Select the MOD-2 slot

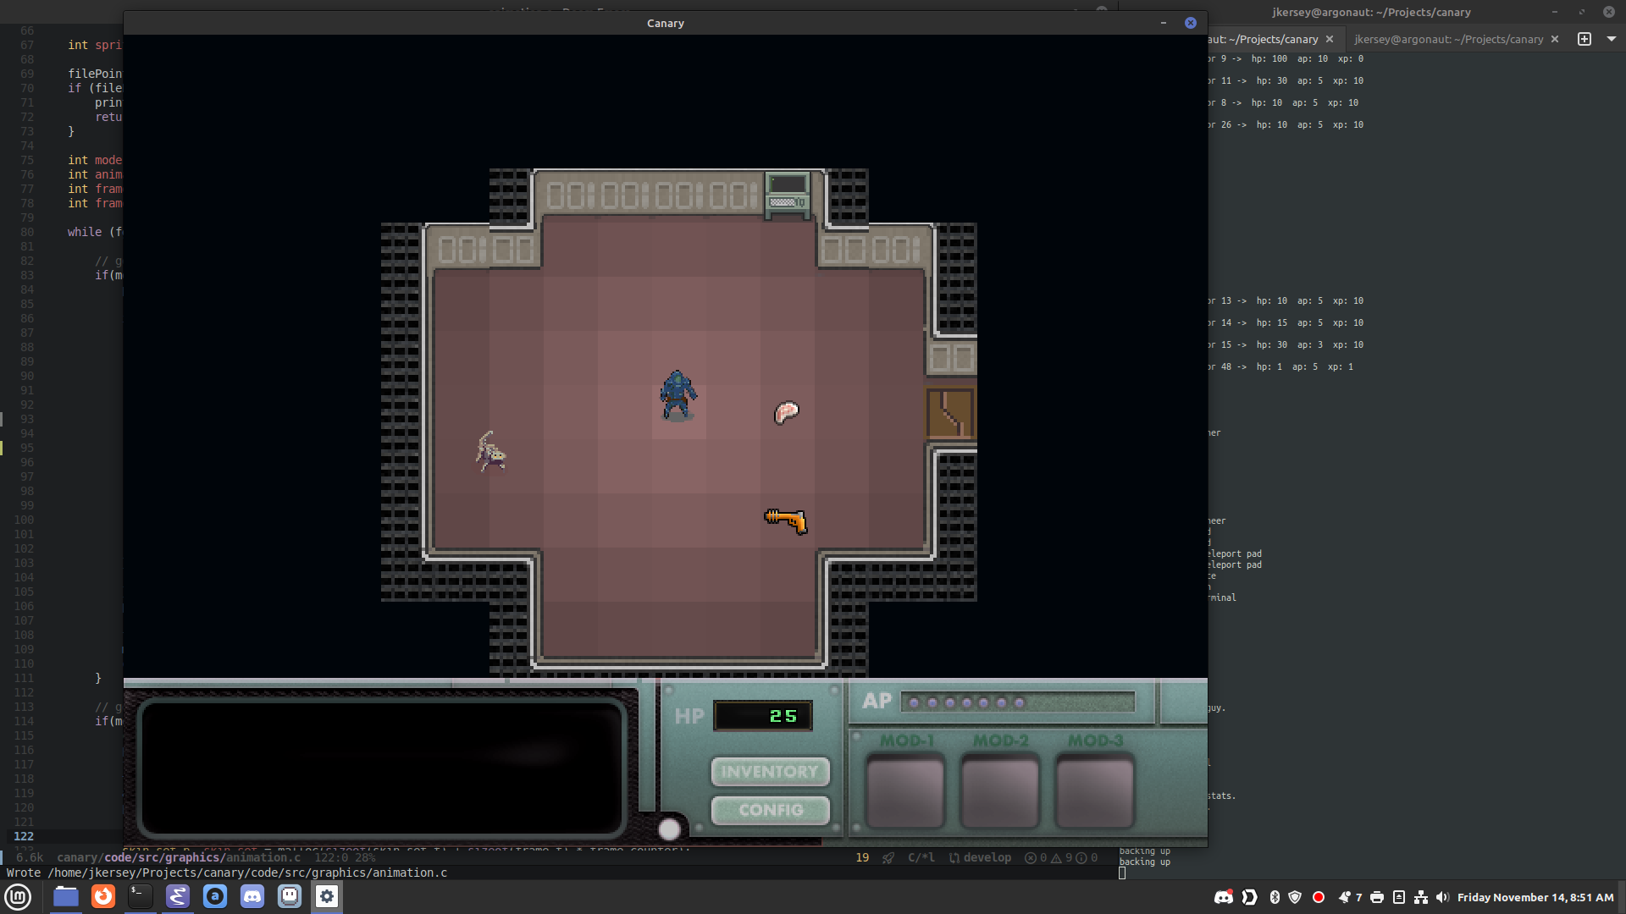click(1000, 792)
